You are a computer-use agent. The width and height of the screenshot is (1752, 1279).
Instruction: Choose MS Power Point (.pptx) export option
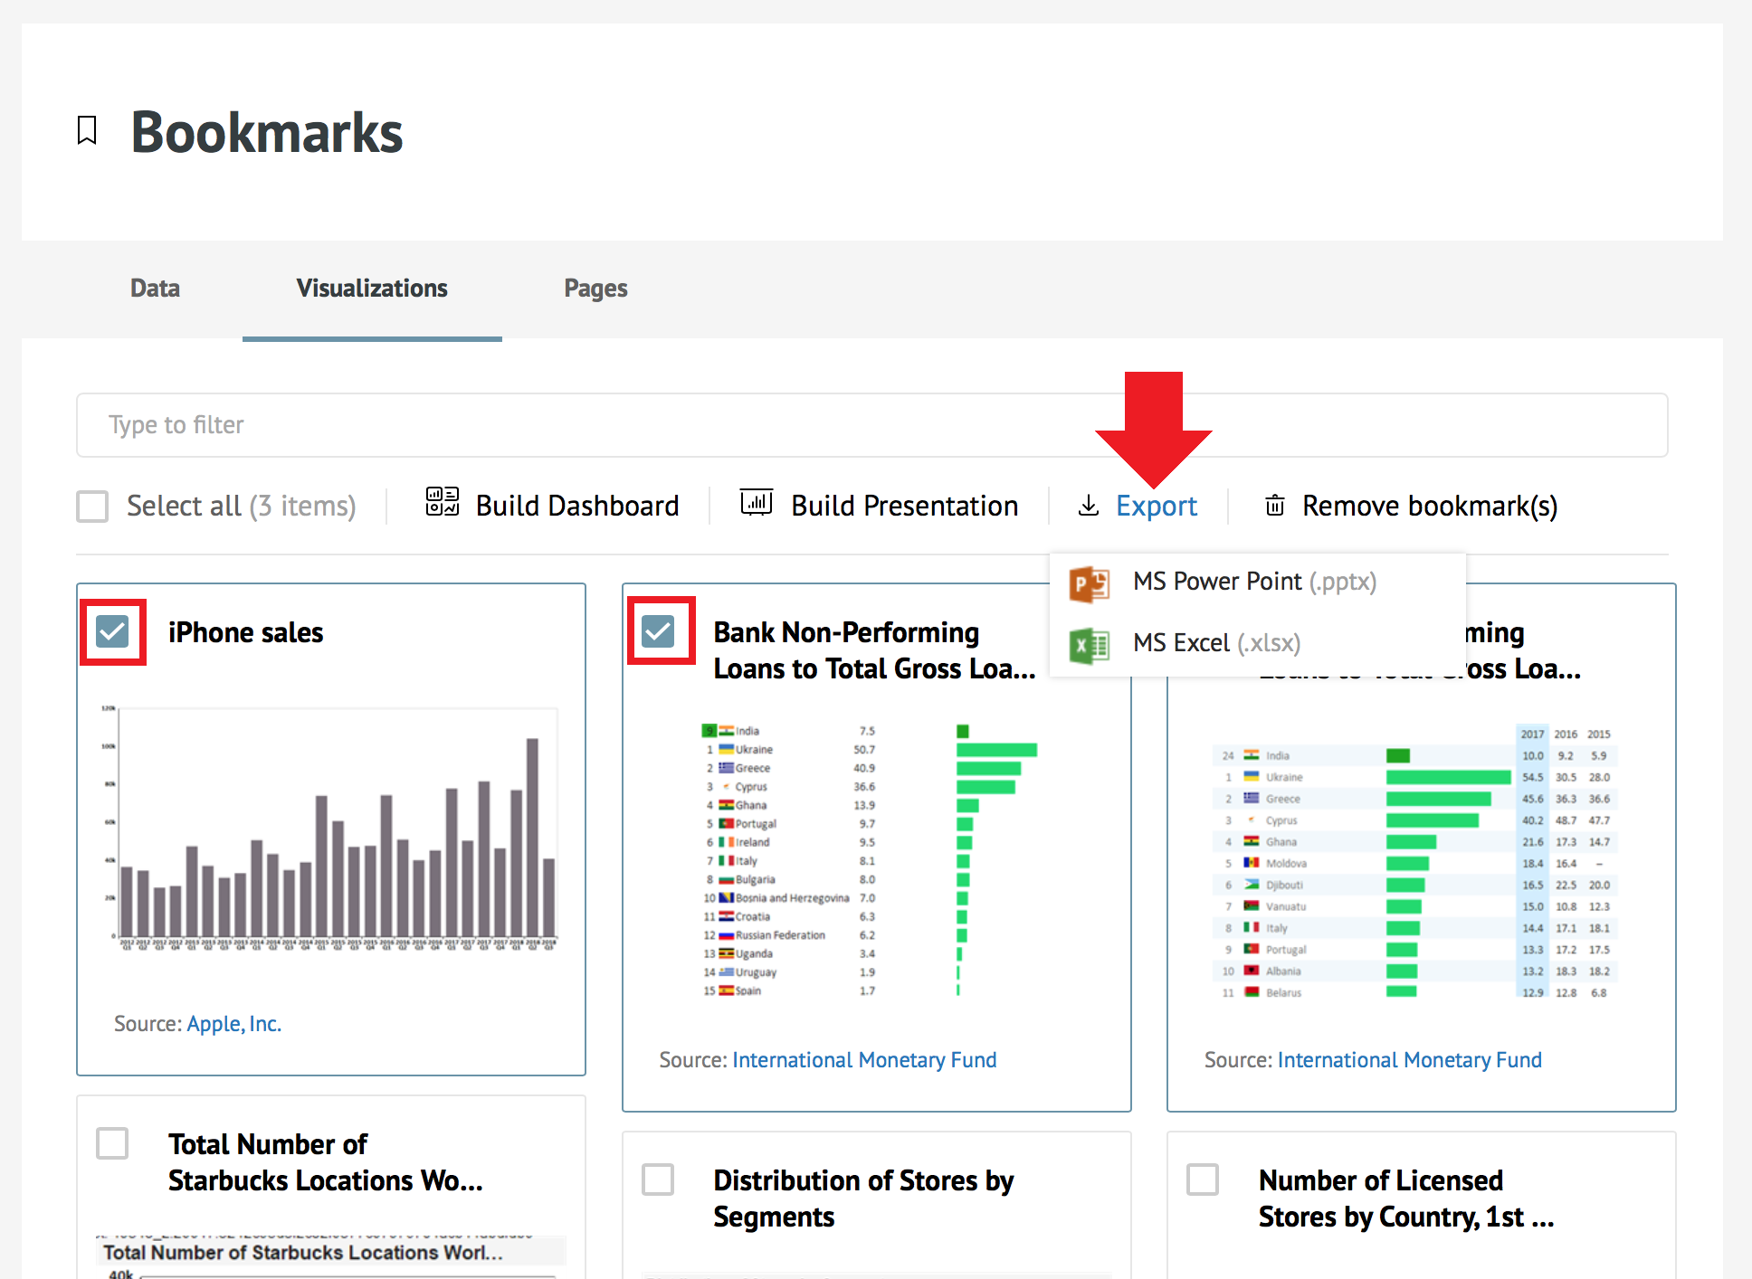click(x=1258, y=583)
